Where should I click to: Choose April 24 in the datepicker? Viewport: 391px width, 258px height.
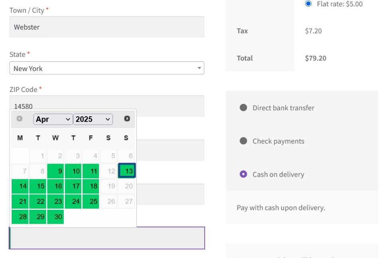pyautogui.click(x=73, y=201)
